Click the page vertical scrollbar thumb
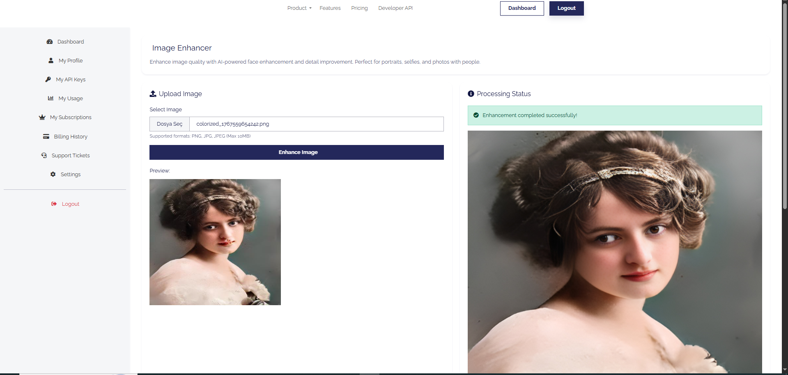This screenshot has height=375, width=788. 785,107
